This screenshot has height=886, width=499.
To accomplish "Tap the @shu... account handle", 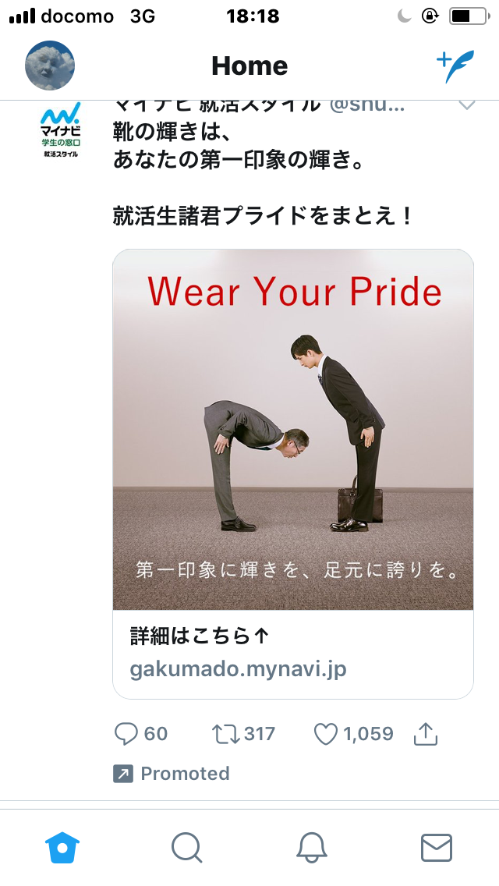I will [366, 105].
